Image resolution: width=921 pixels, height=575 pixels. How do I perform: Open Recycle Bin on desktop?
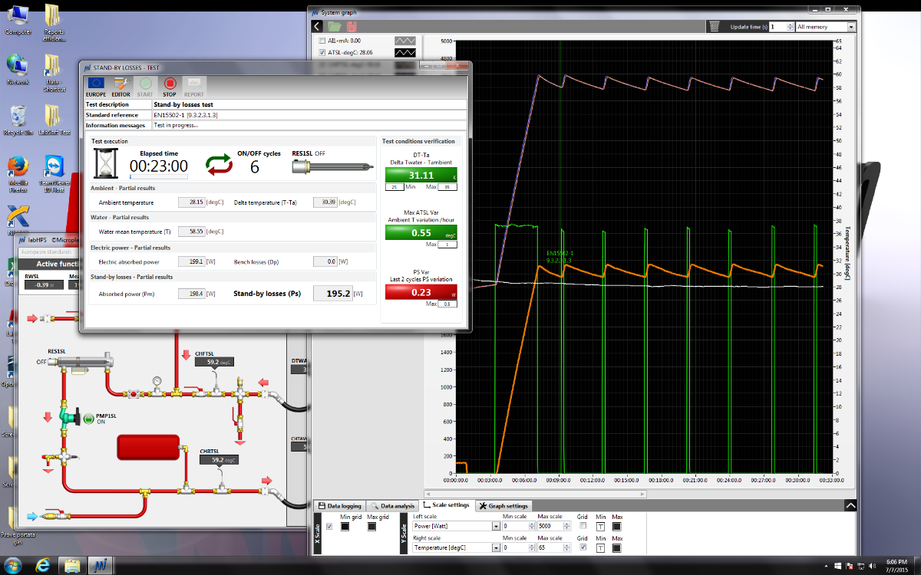(x=17, y=120)
